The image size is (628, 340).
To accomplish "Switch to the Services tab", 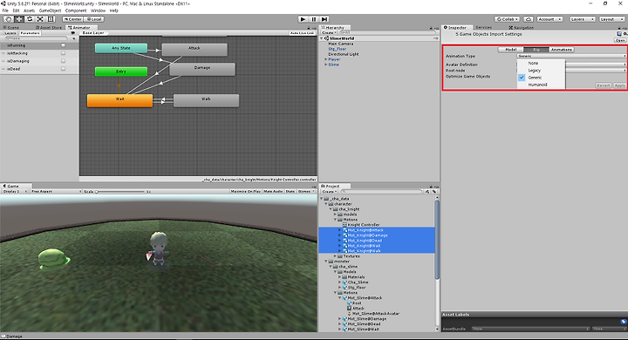I will 484,28.
